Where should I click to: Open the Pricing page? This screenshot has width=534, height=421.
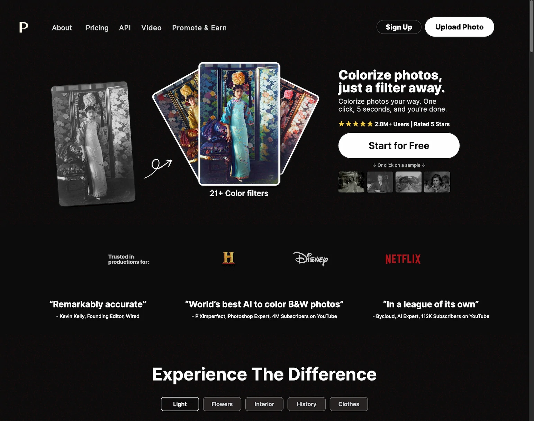pos(97,28)
